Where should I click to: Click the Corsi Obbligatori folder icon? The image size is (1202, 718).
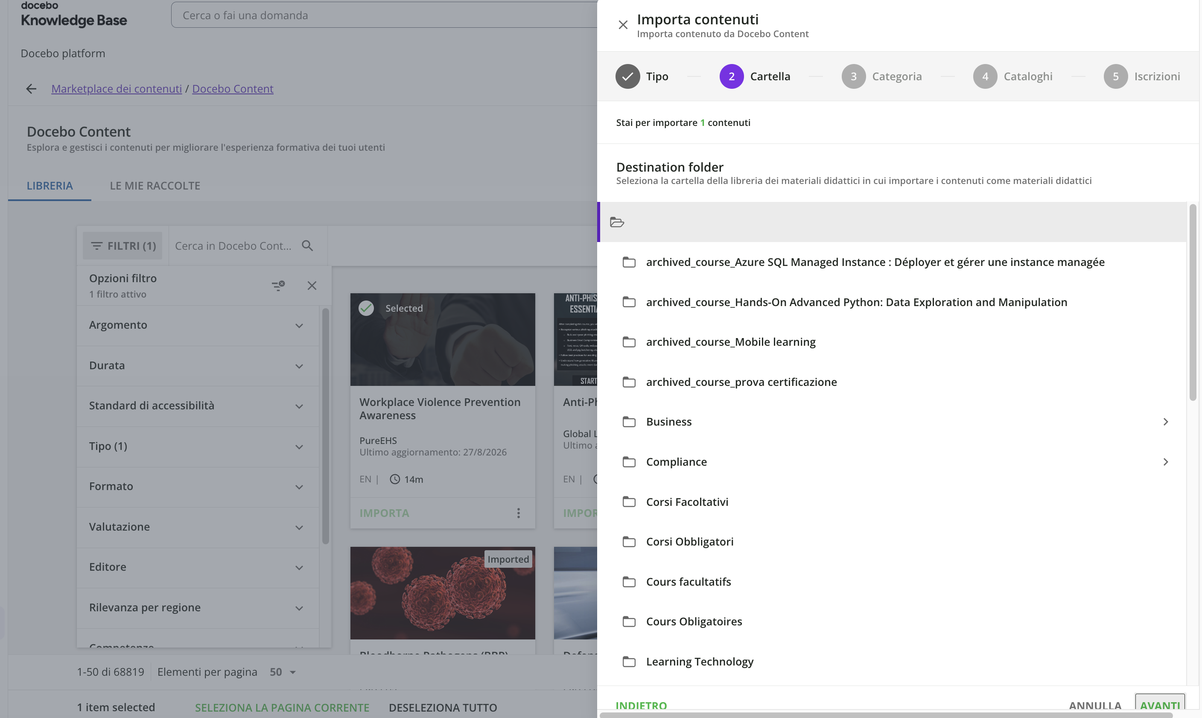(x=629, y=542)
